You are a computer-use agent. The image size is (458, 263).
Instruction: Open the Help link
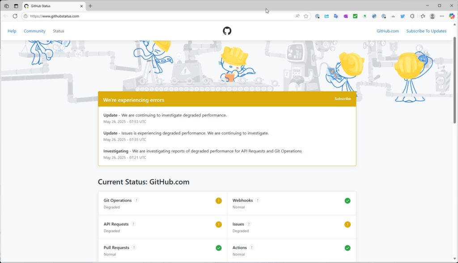[12, 31]
